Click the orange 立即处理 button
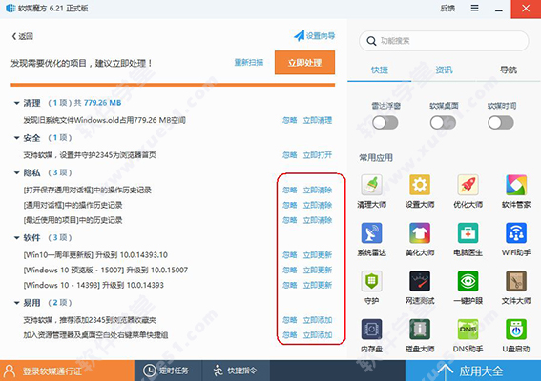541x381 pixels. 304,62
